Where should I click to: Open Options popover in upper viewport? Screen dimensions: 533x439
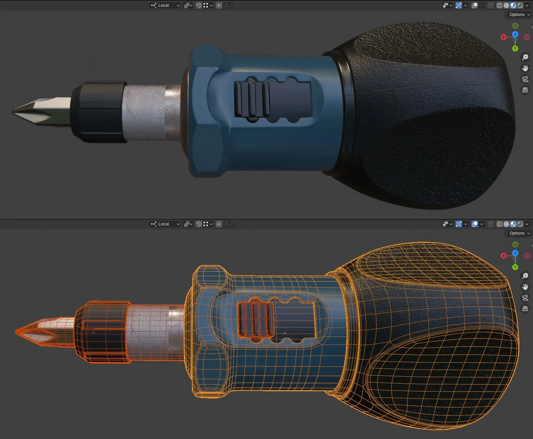[x=519, y=15]
